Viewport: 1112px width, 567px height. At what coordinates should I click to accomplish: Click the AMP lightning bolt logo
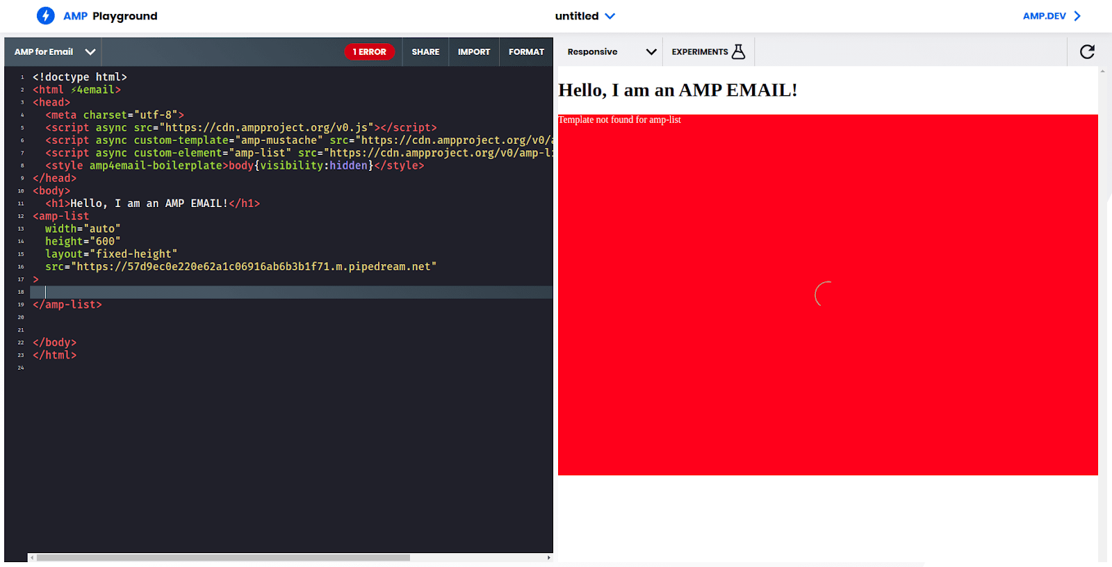point(46,15)
